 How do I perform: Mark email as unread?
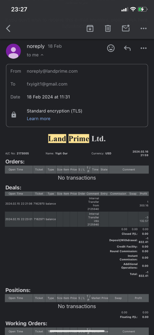click(x=126, y=28)
